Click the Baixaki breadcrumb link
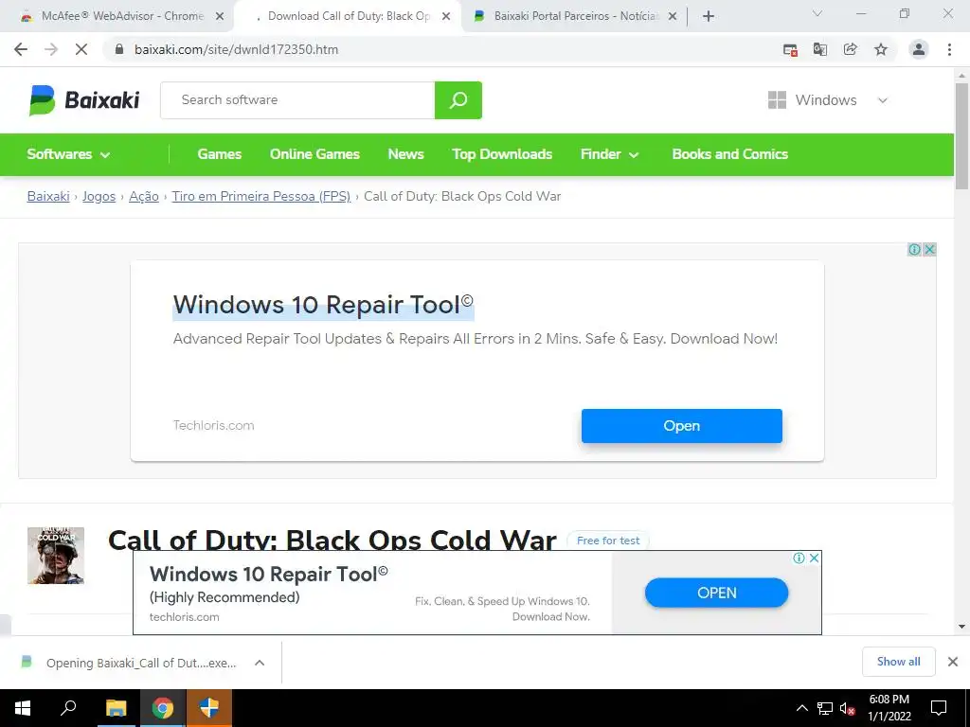Viewport: 970px width, 727px height. [x=48, y=196]
